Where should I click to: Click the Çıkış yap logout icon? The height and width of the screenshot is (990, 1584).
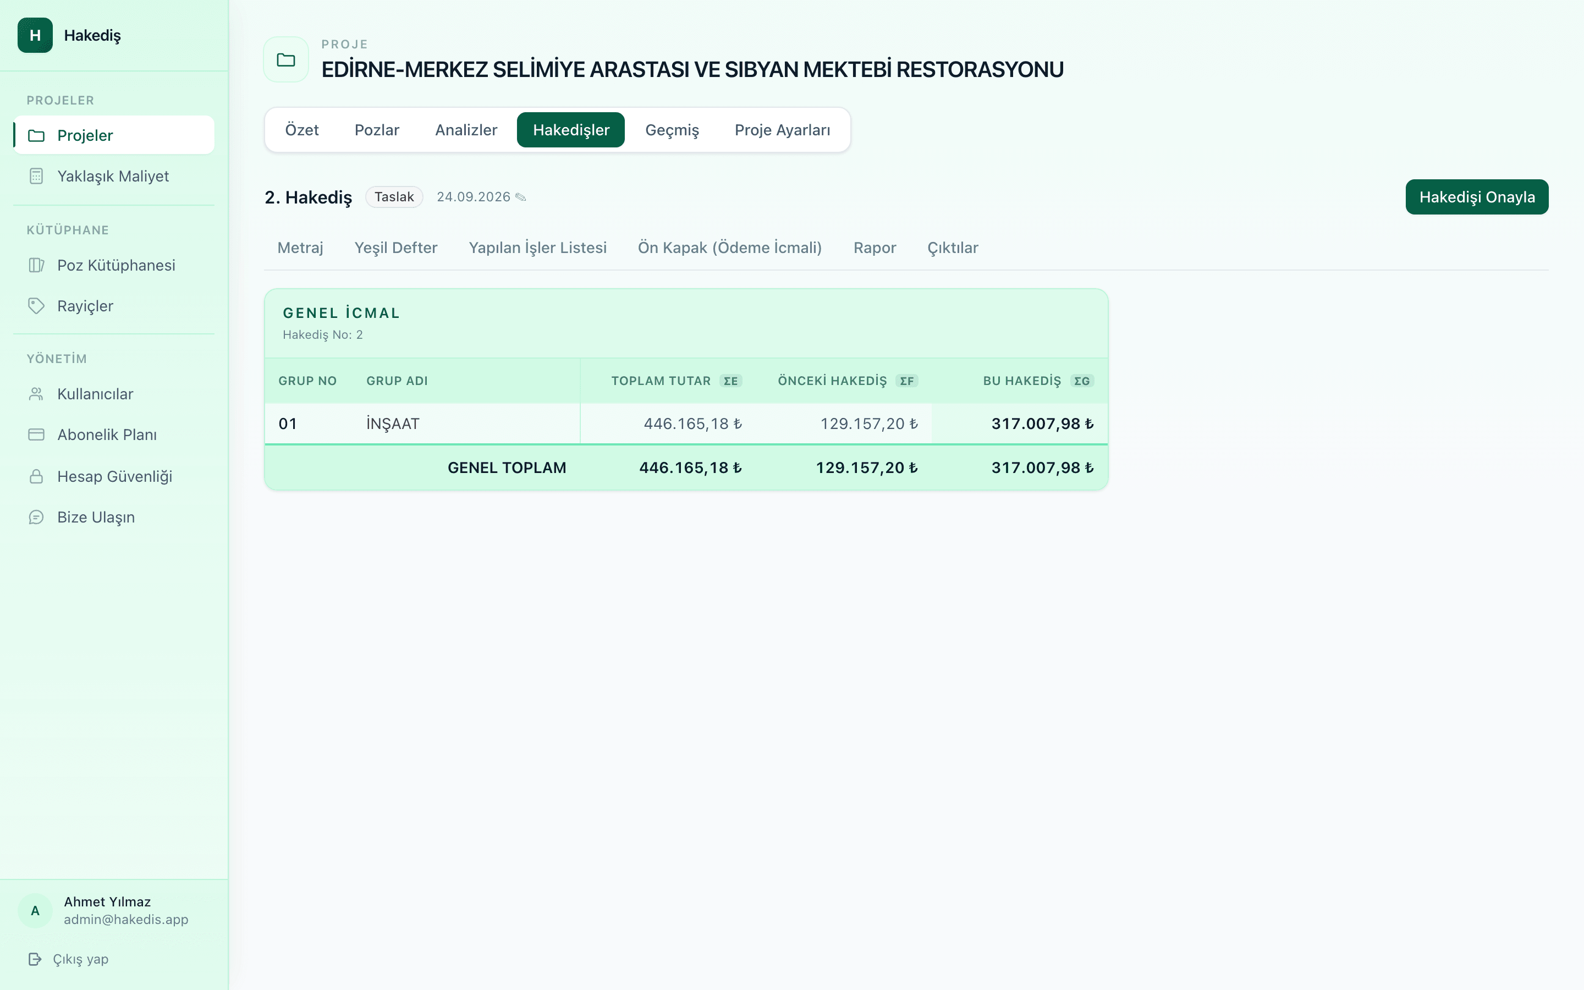coord(35,959)
